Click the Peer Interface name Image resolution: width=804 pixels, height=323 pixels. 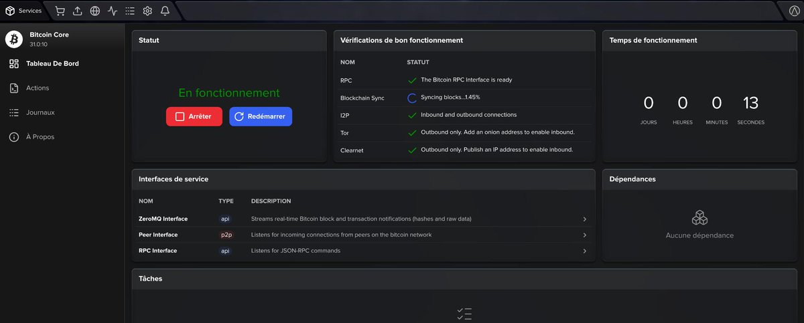click(x=158, y=235)
